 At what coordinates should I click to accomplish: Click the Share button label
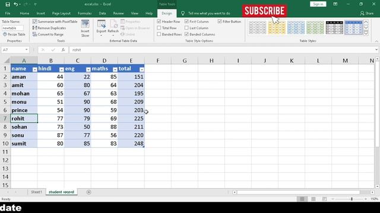tap(369, 13)
